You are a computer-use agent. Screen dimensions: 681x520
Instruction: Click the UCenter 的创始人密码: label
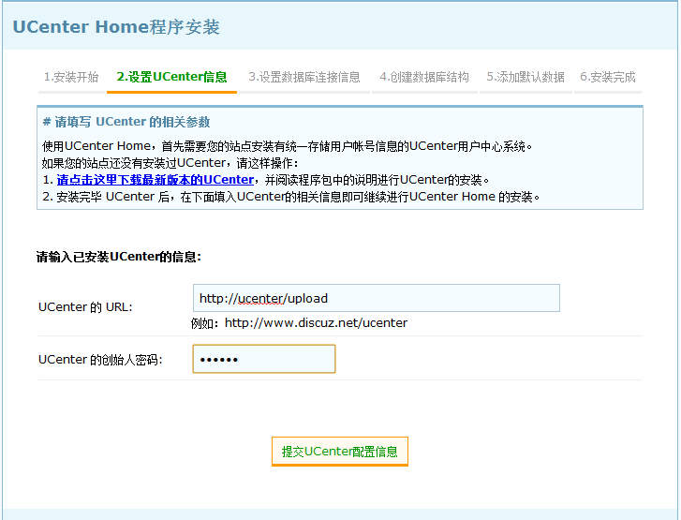pos(100,360)
